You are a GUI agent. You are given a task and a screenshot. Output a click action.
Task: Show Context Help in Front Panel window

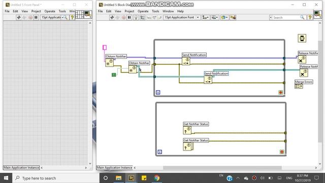72,17
